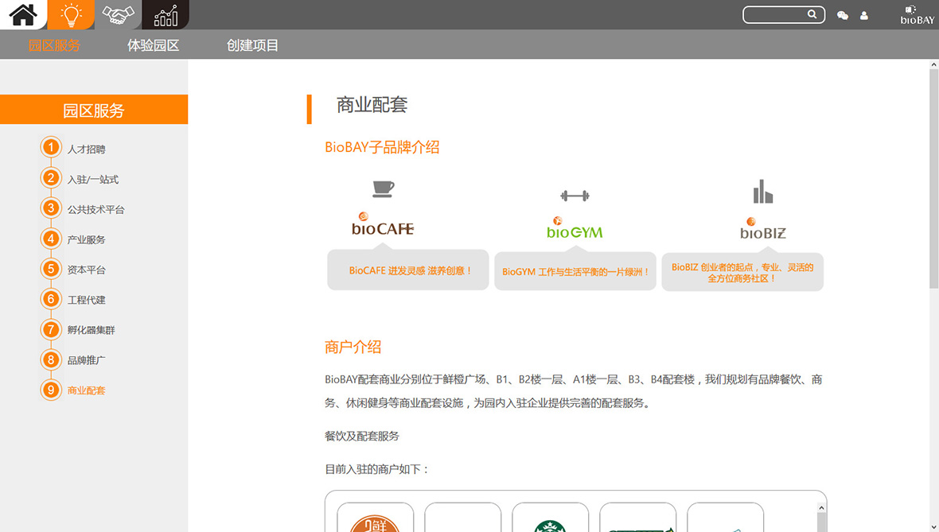Image resolution: width=939 pixels, height=532 pixels.
Task: Open 人才招聘 in the sidebar
Action: tap(86, 149)
